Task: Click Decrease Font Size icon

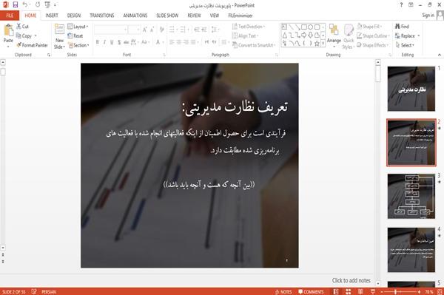Action: pyautogui.click(x=152, y=30)
